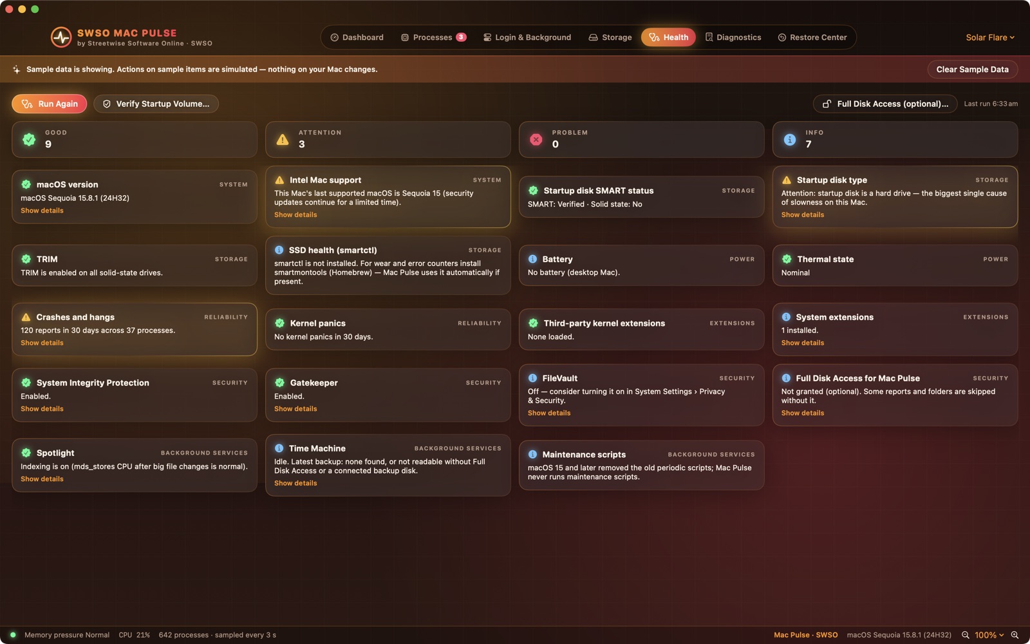
Task: Open the Restore Center tab
Action: 812,37
